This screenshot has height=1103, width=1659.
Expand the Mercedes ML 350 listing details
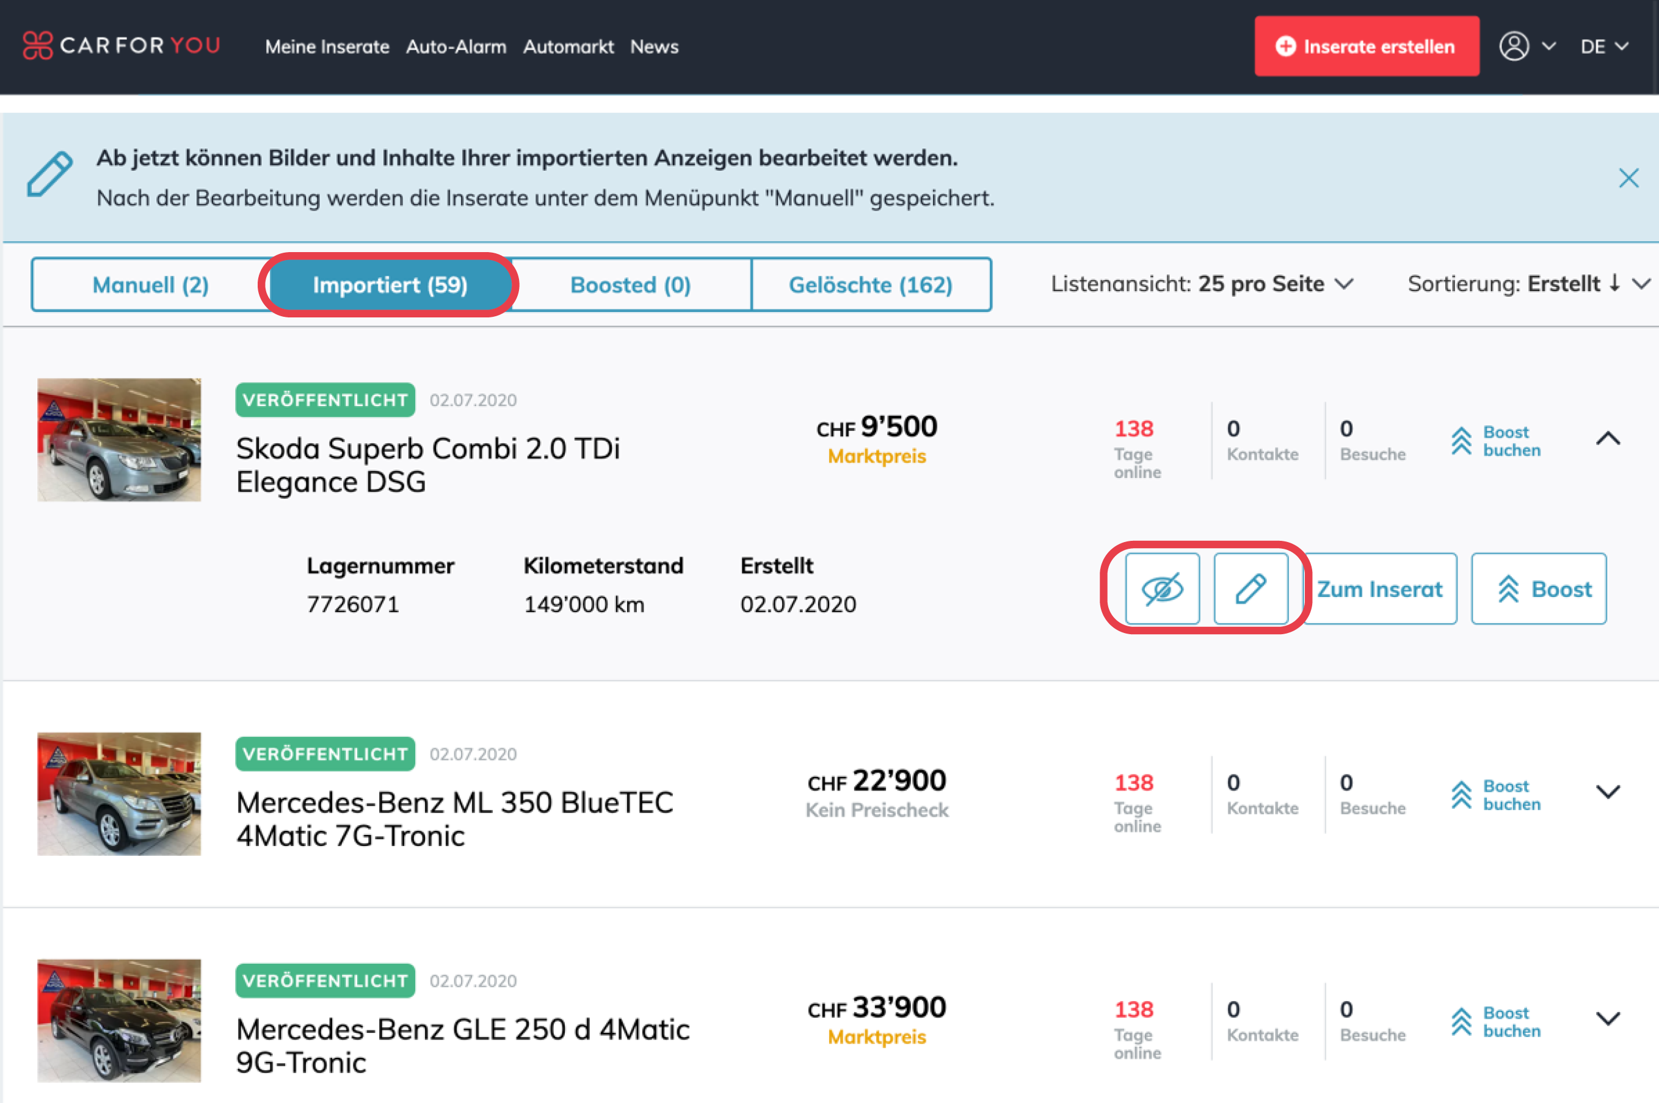pos(1608,793)
